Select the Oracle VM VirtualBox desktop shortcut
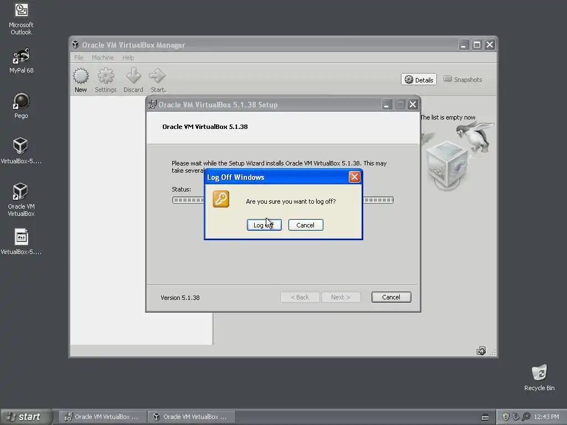Screen dimensions: 567x425 (x=21, y=199)
